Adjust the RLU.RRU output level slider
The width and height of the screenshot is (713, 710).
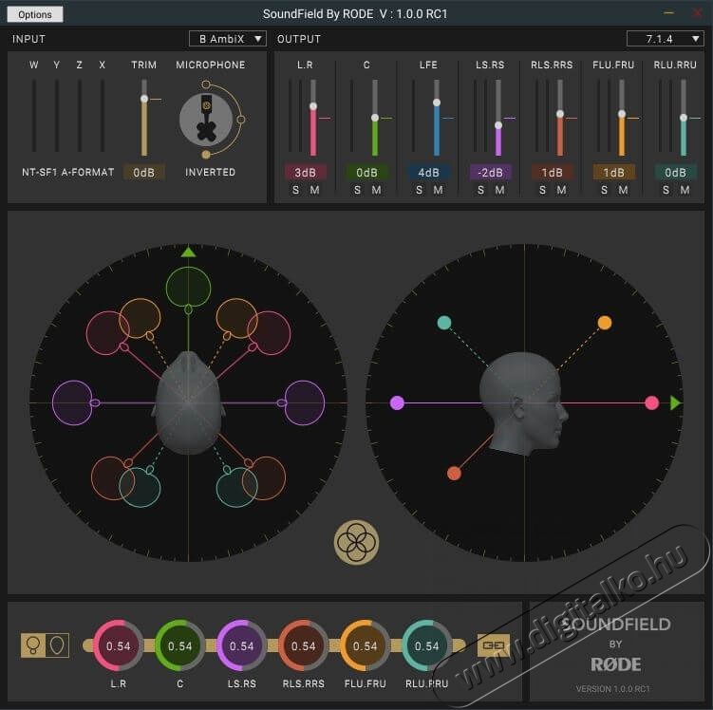pos(684,118)
